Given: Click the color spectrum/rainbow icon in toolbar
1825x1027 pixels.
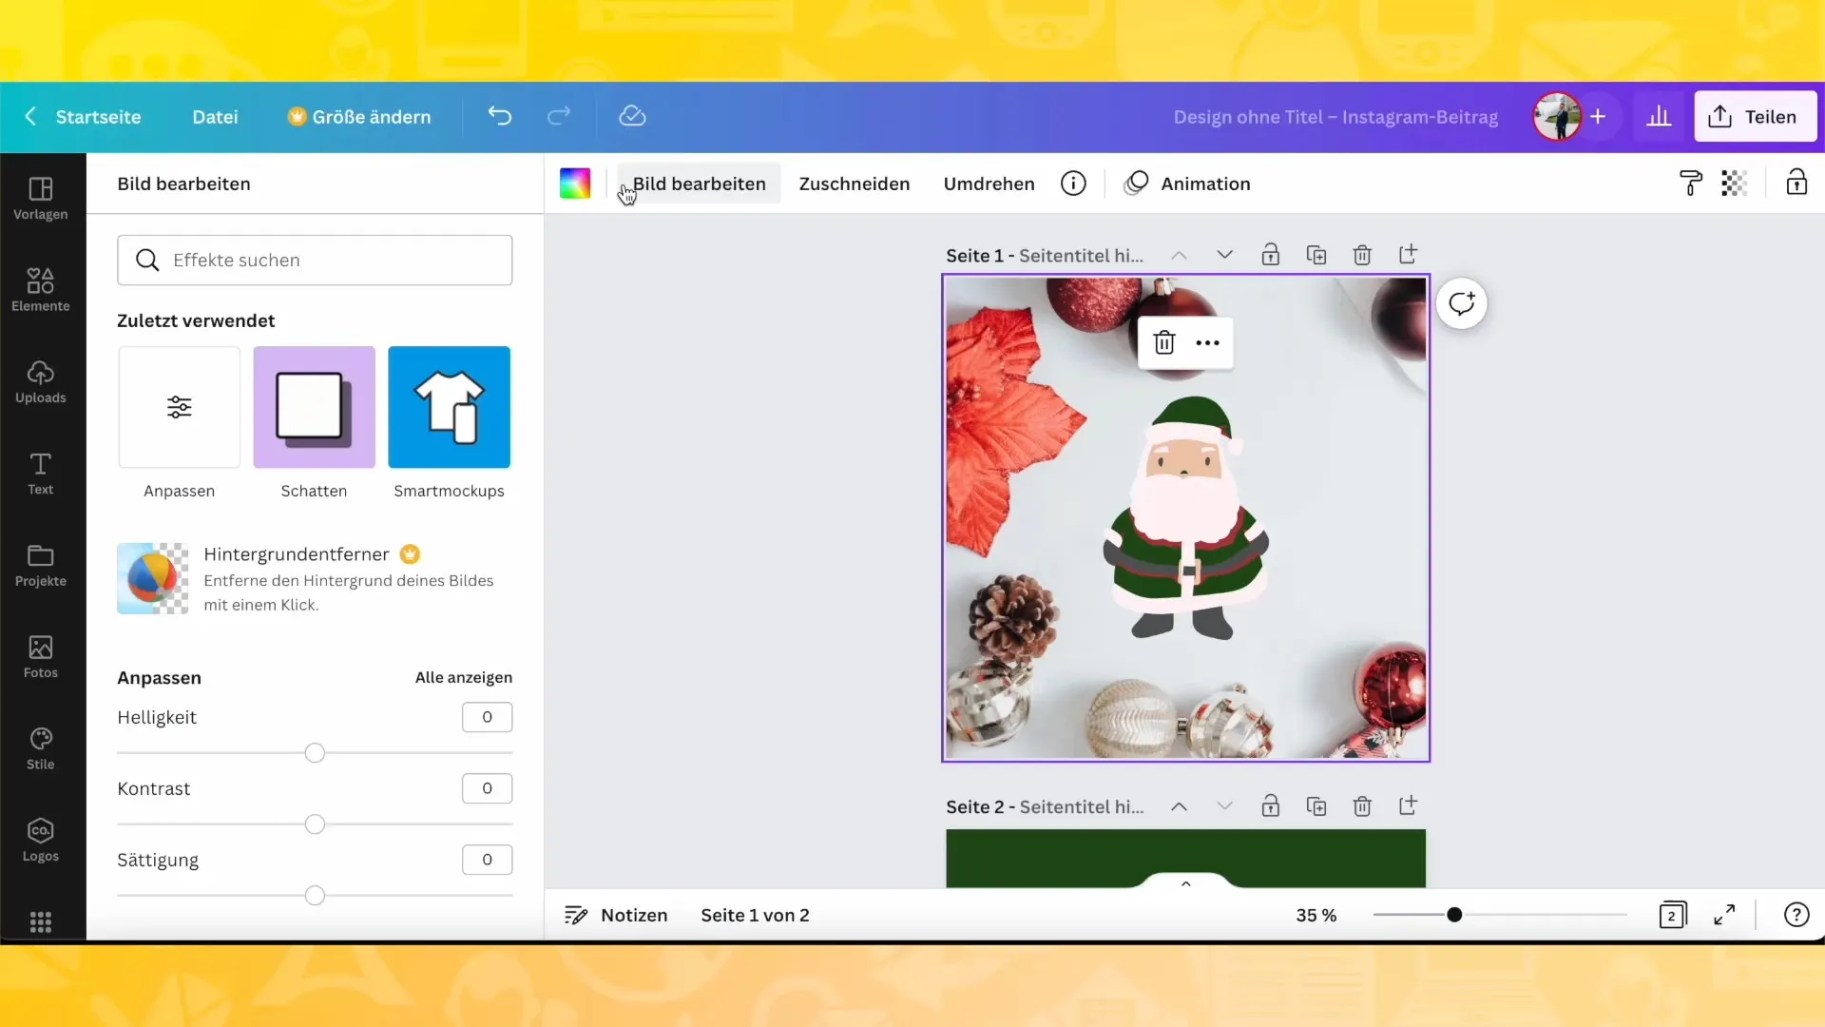Looking at the screenshot, I should tap(574, 184).
